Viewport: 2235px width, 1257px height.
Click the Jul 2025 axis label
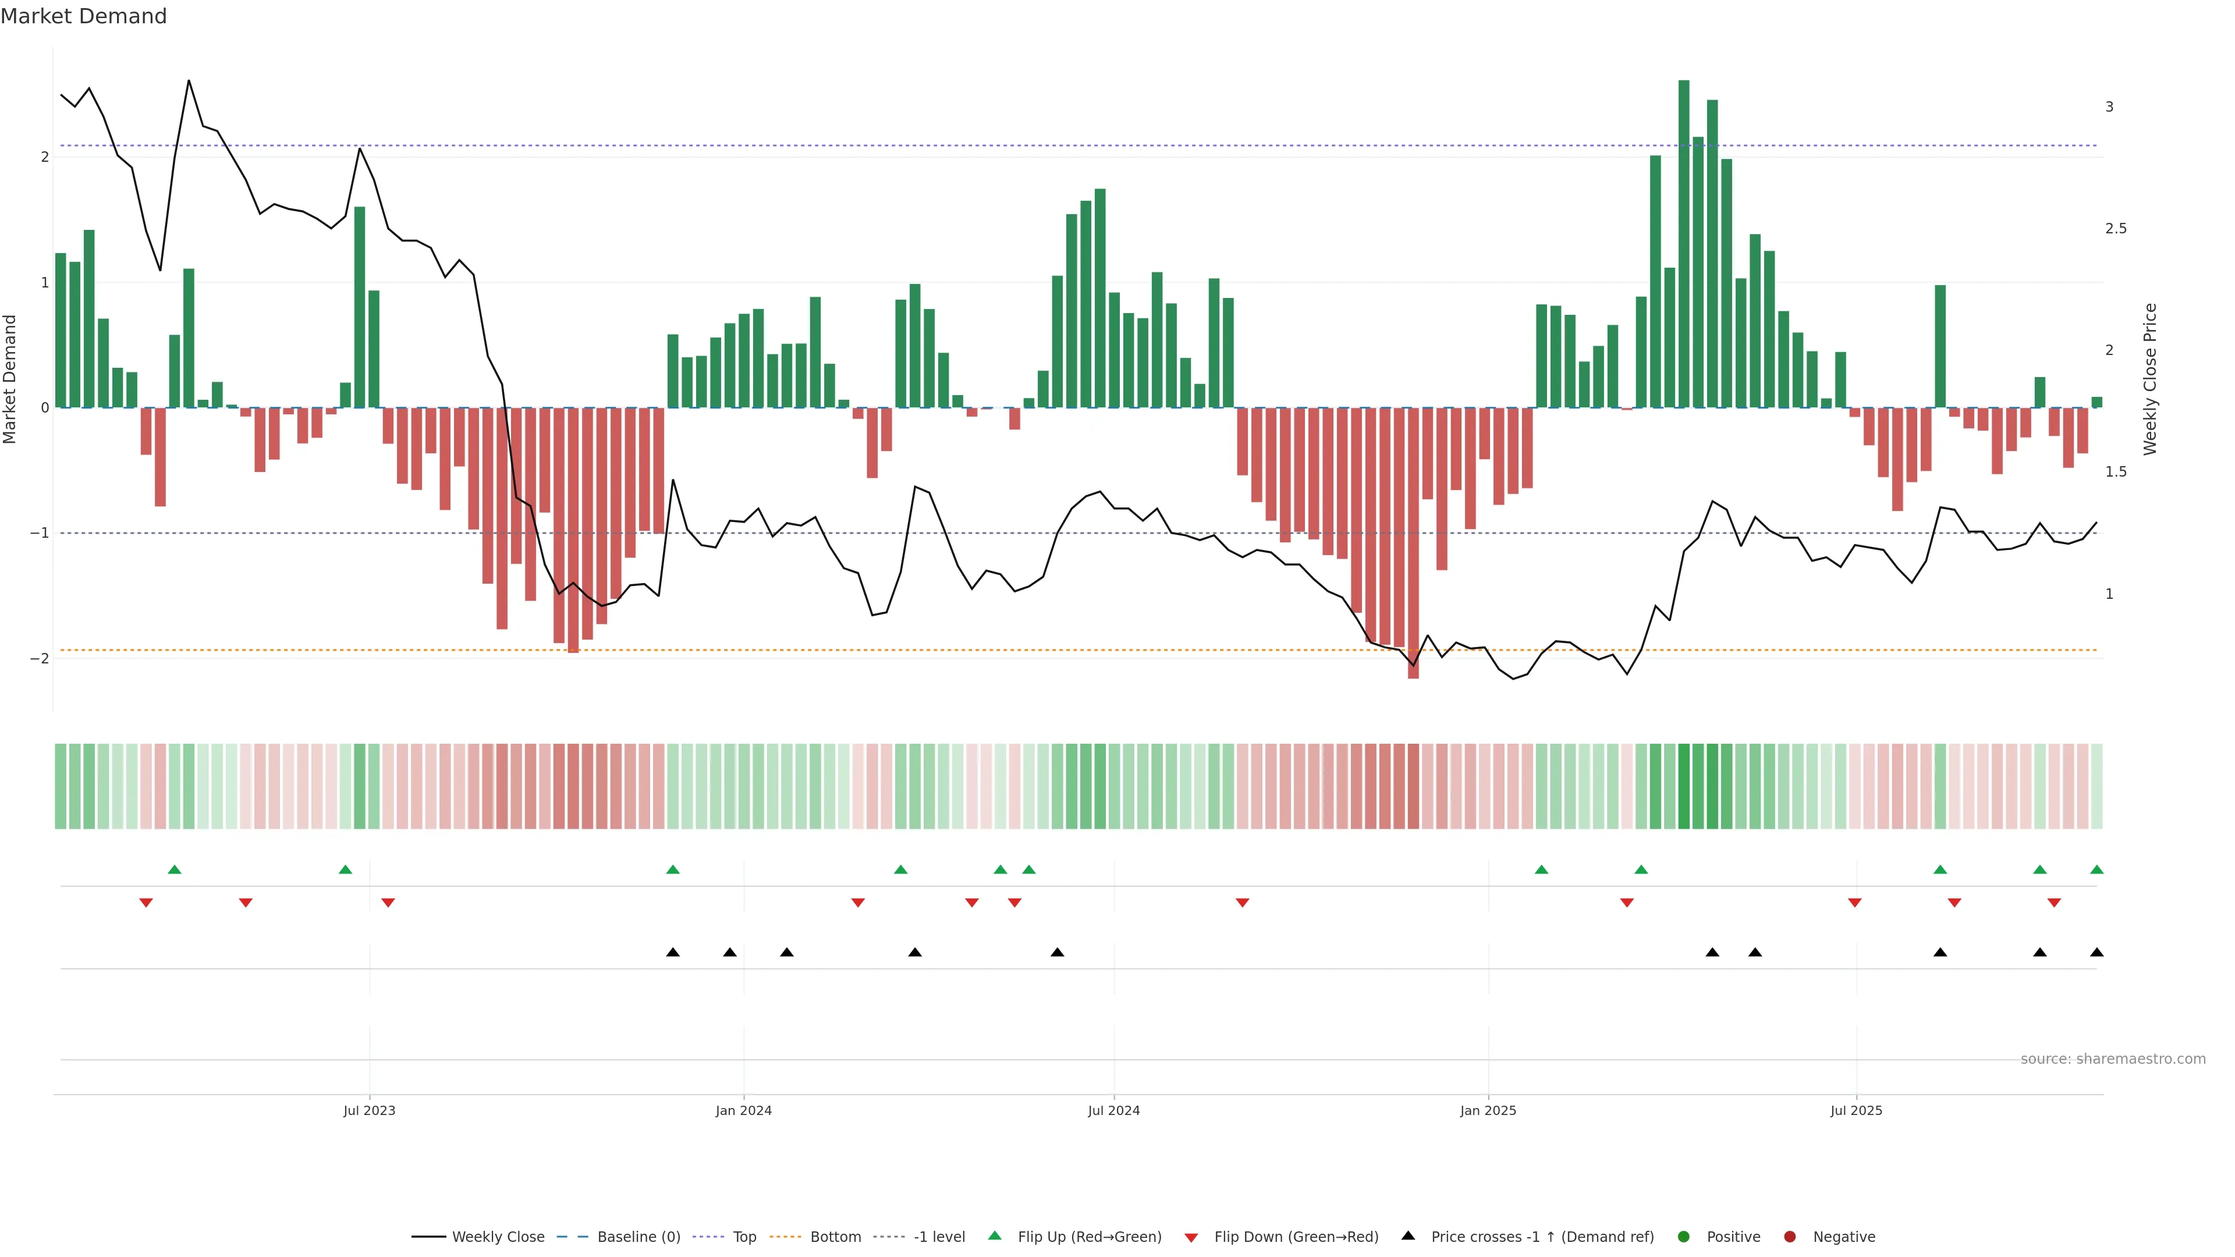pos(1856,1110)
